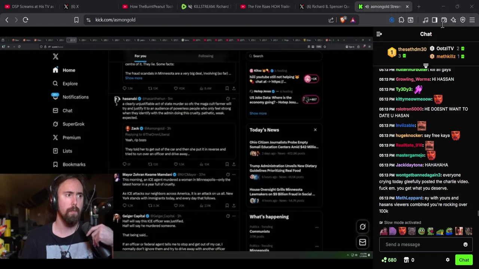Open the blue circular extension icon

click(x=392, y=20)
